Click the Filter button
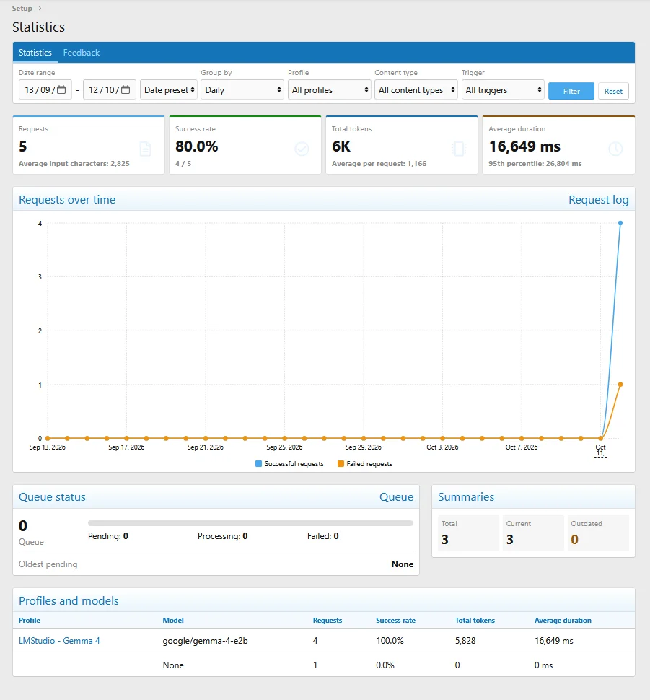 tap(571, 91)
